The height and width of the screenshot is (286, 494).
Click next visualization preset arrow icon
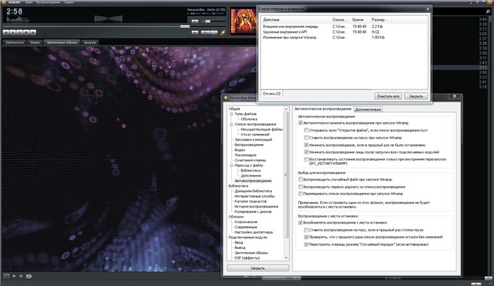(x=22, y=276)
